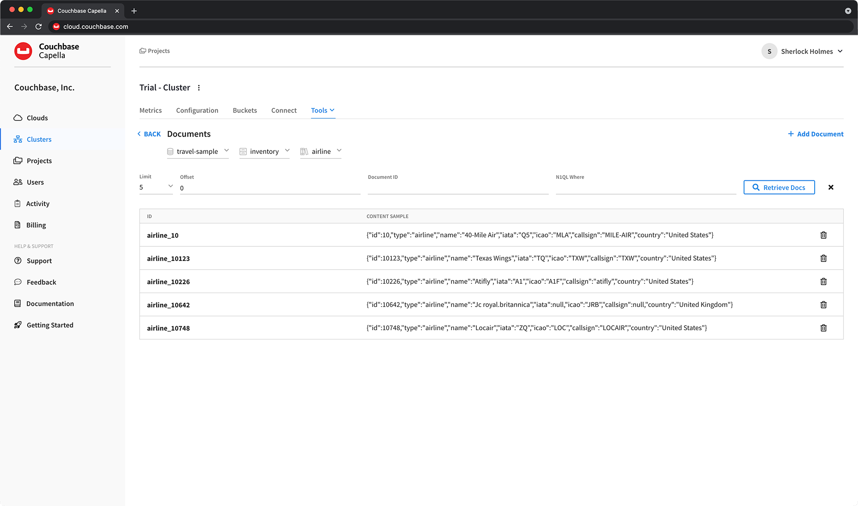
Task: Go to Billing in sidebar
Action: coord(36,225)
